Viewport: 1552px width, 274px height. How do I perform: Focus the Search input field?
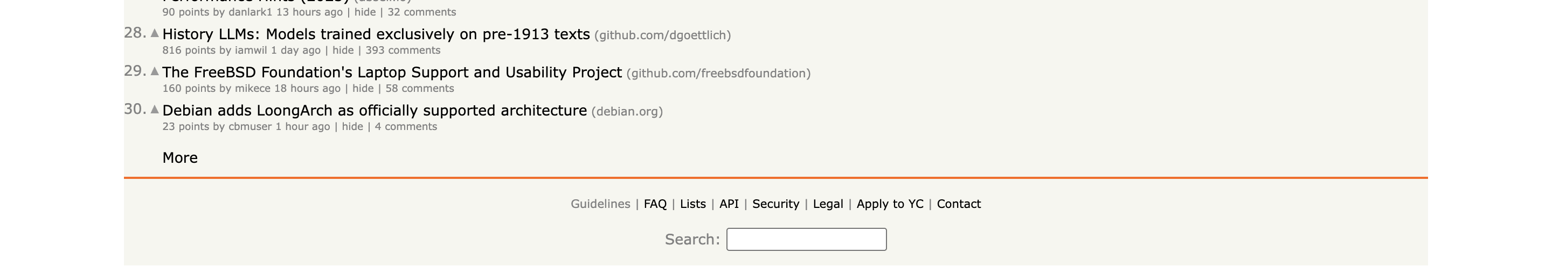(806, 239)
